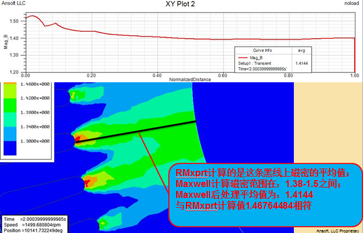Viewport: 363px width, 233px height.
Task: Select the Mag_B vertical axis label
Action: click(x=6, y=42)
